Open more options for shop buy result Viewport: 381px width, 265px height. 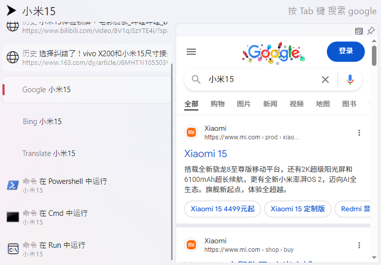point(359,245)
